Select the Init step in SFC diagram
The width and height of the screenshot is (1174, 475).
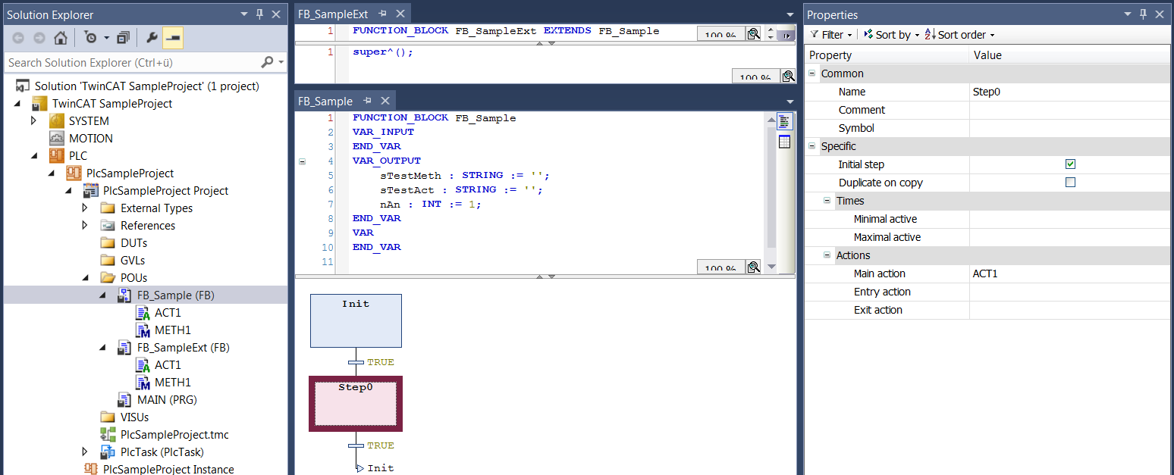pos(356,320)
